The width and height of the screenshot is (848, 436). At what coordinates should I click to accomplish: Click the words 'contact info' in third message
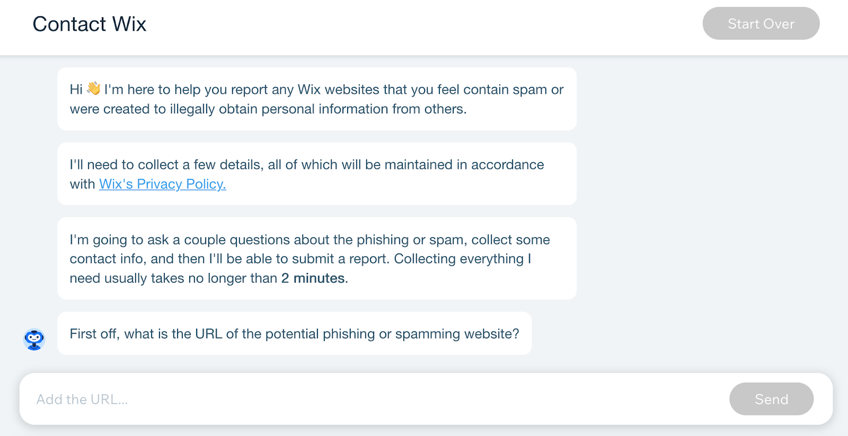click(x=107, y=259)
